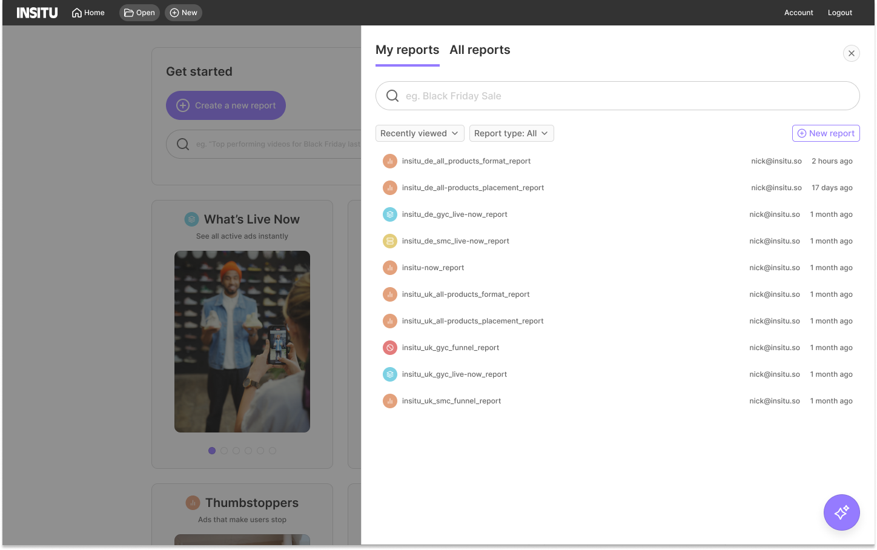Click the Open button in top bar
The width and height of the screenshot is (877, 550).
tap(139, 13)
